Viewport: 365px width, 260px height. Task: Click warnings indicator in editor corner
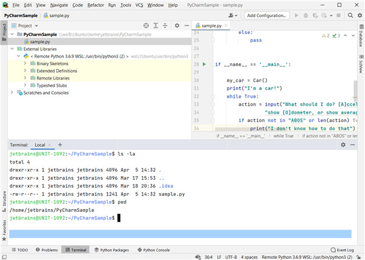click(325, 36)
